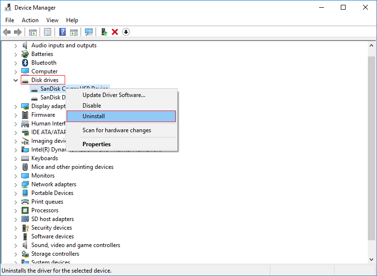Image resolution: width=377 pixels, height=276 pixels.
Task: Expand the Firmware tree node
Action: click(x=15, y=115)
